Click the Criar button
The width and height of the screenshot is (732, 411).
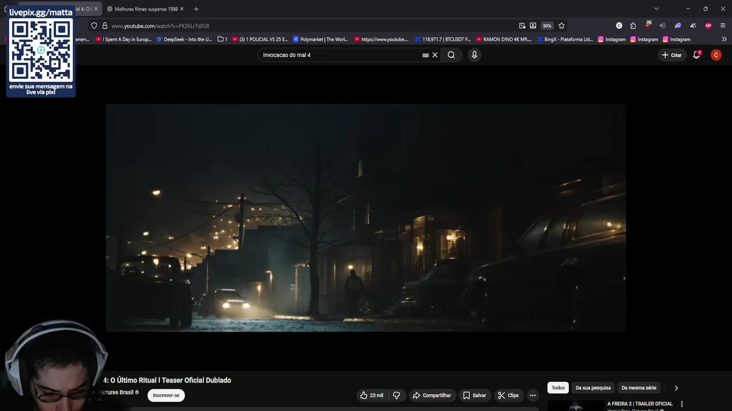pos(671,55)
